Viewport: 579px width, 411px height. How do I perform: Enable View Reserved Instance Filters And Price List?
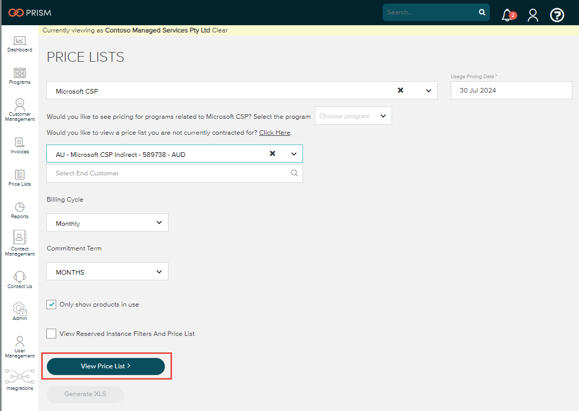pos(51,333)
